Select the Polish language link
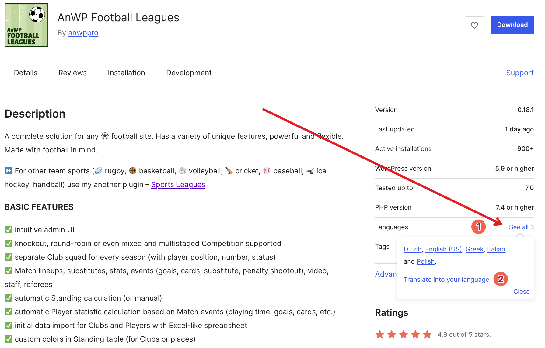The image size is (545, 348). pyautogui.click(x=425, y=261)
